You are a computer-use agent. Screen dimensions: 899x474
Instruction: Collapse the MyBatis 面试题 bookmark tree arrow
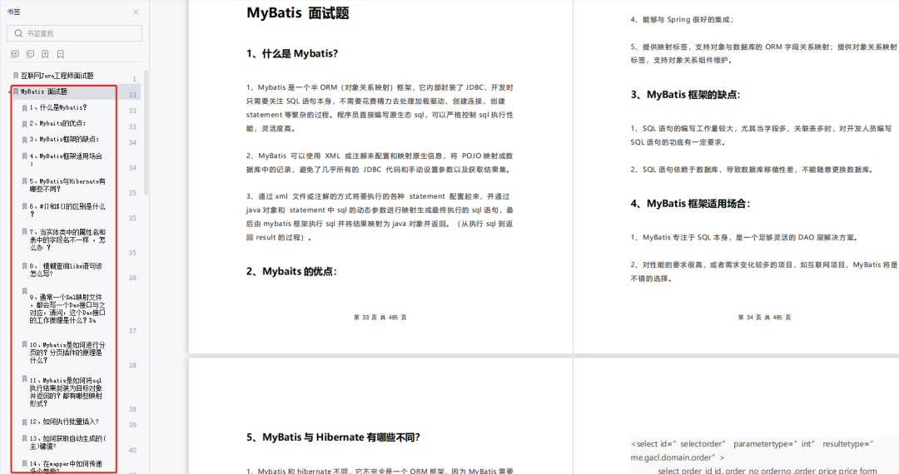click(9, 91)
